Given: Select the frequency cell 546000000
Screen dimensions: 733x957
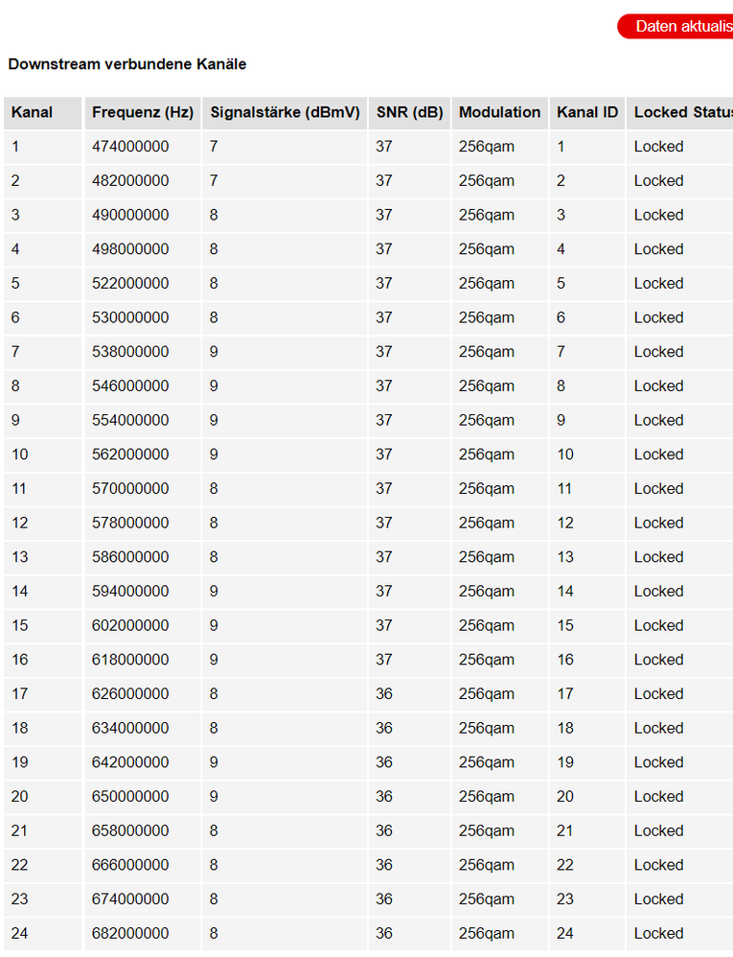Looking at the screenshot, I should (x=130, y=386).
